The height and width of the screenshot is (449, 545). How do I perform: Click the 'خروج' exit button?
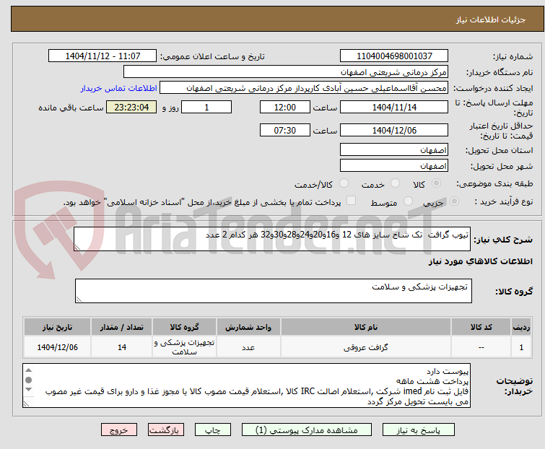tap(119, 430)
